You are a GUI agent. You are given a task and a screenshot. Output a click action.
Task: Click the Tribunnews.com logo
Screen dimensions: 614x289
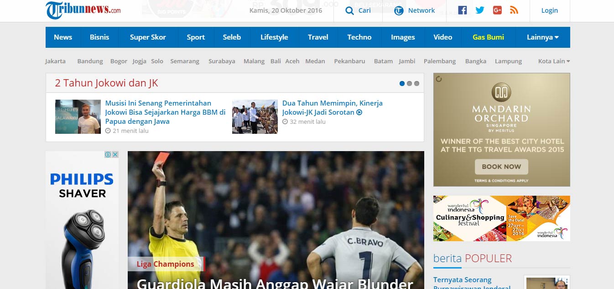83,10
